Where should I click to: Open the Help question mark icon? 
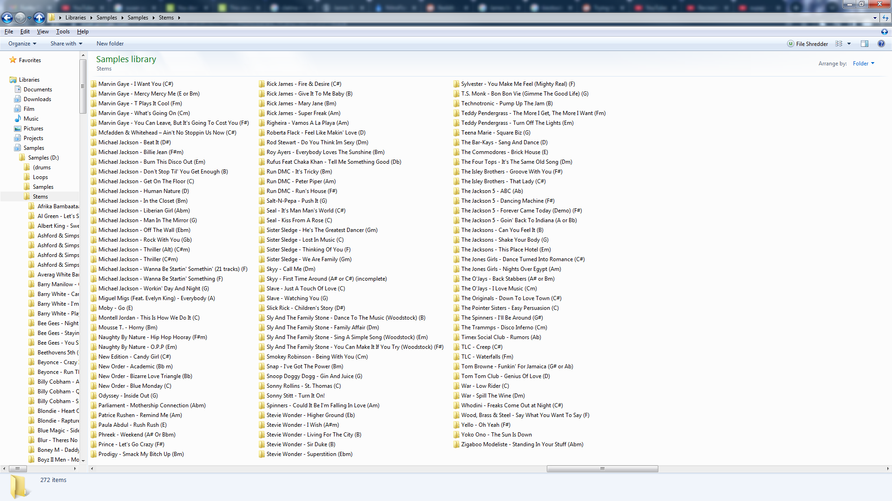(x=881, y=44)
